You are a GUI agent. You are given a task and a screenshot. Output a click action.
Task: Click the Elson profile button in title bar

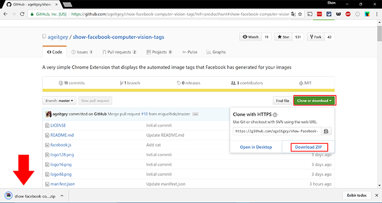[331, 3]
